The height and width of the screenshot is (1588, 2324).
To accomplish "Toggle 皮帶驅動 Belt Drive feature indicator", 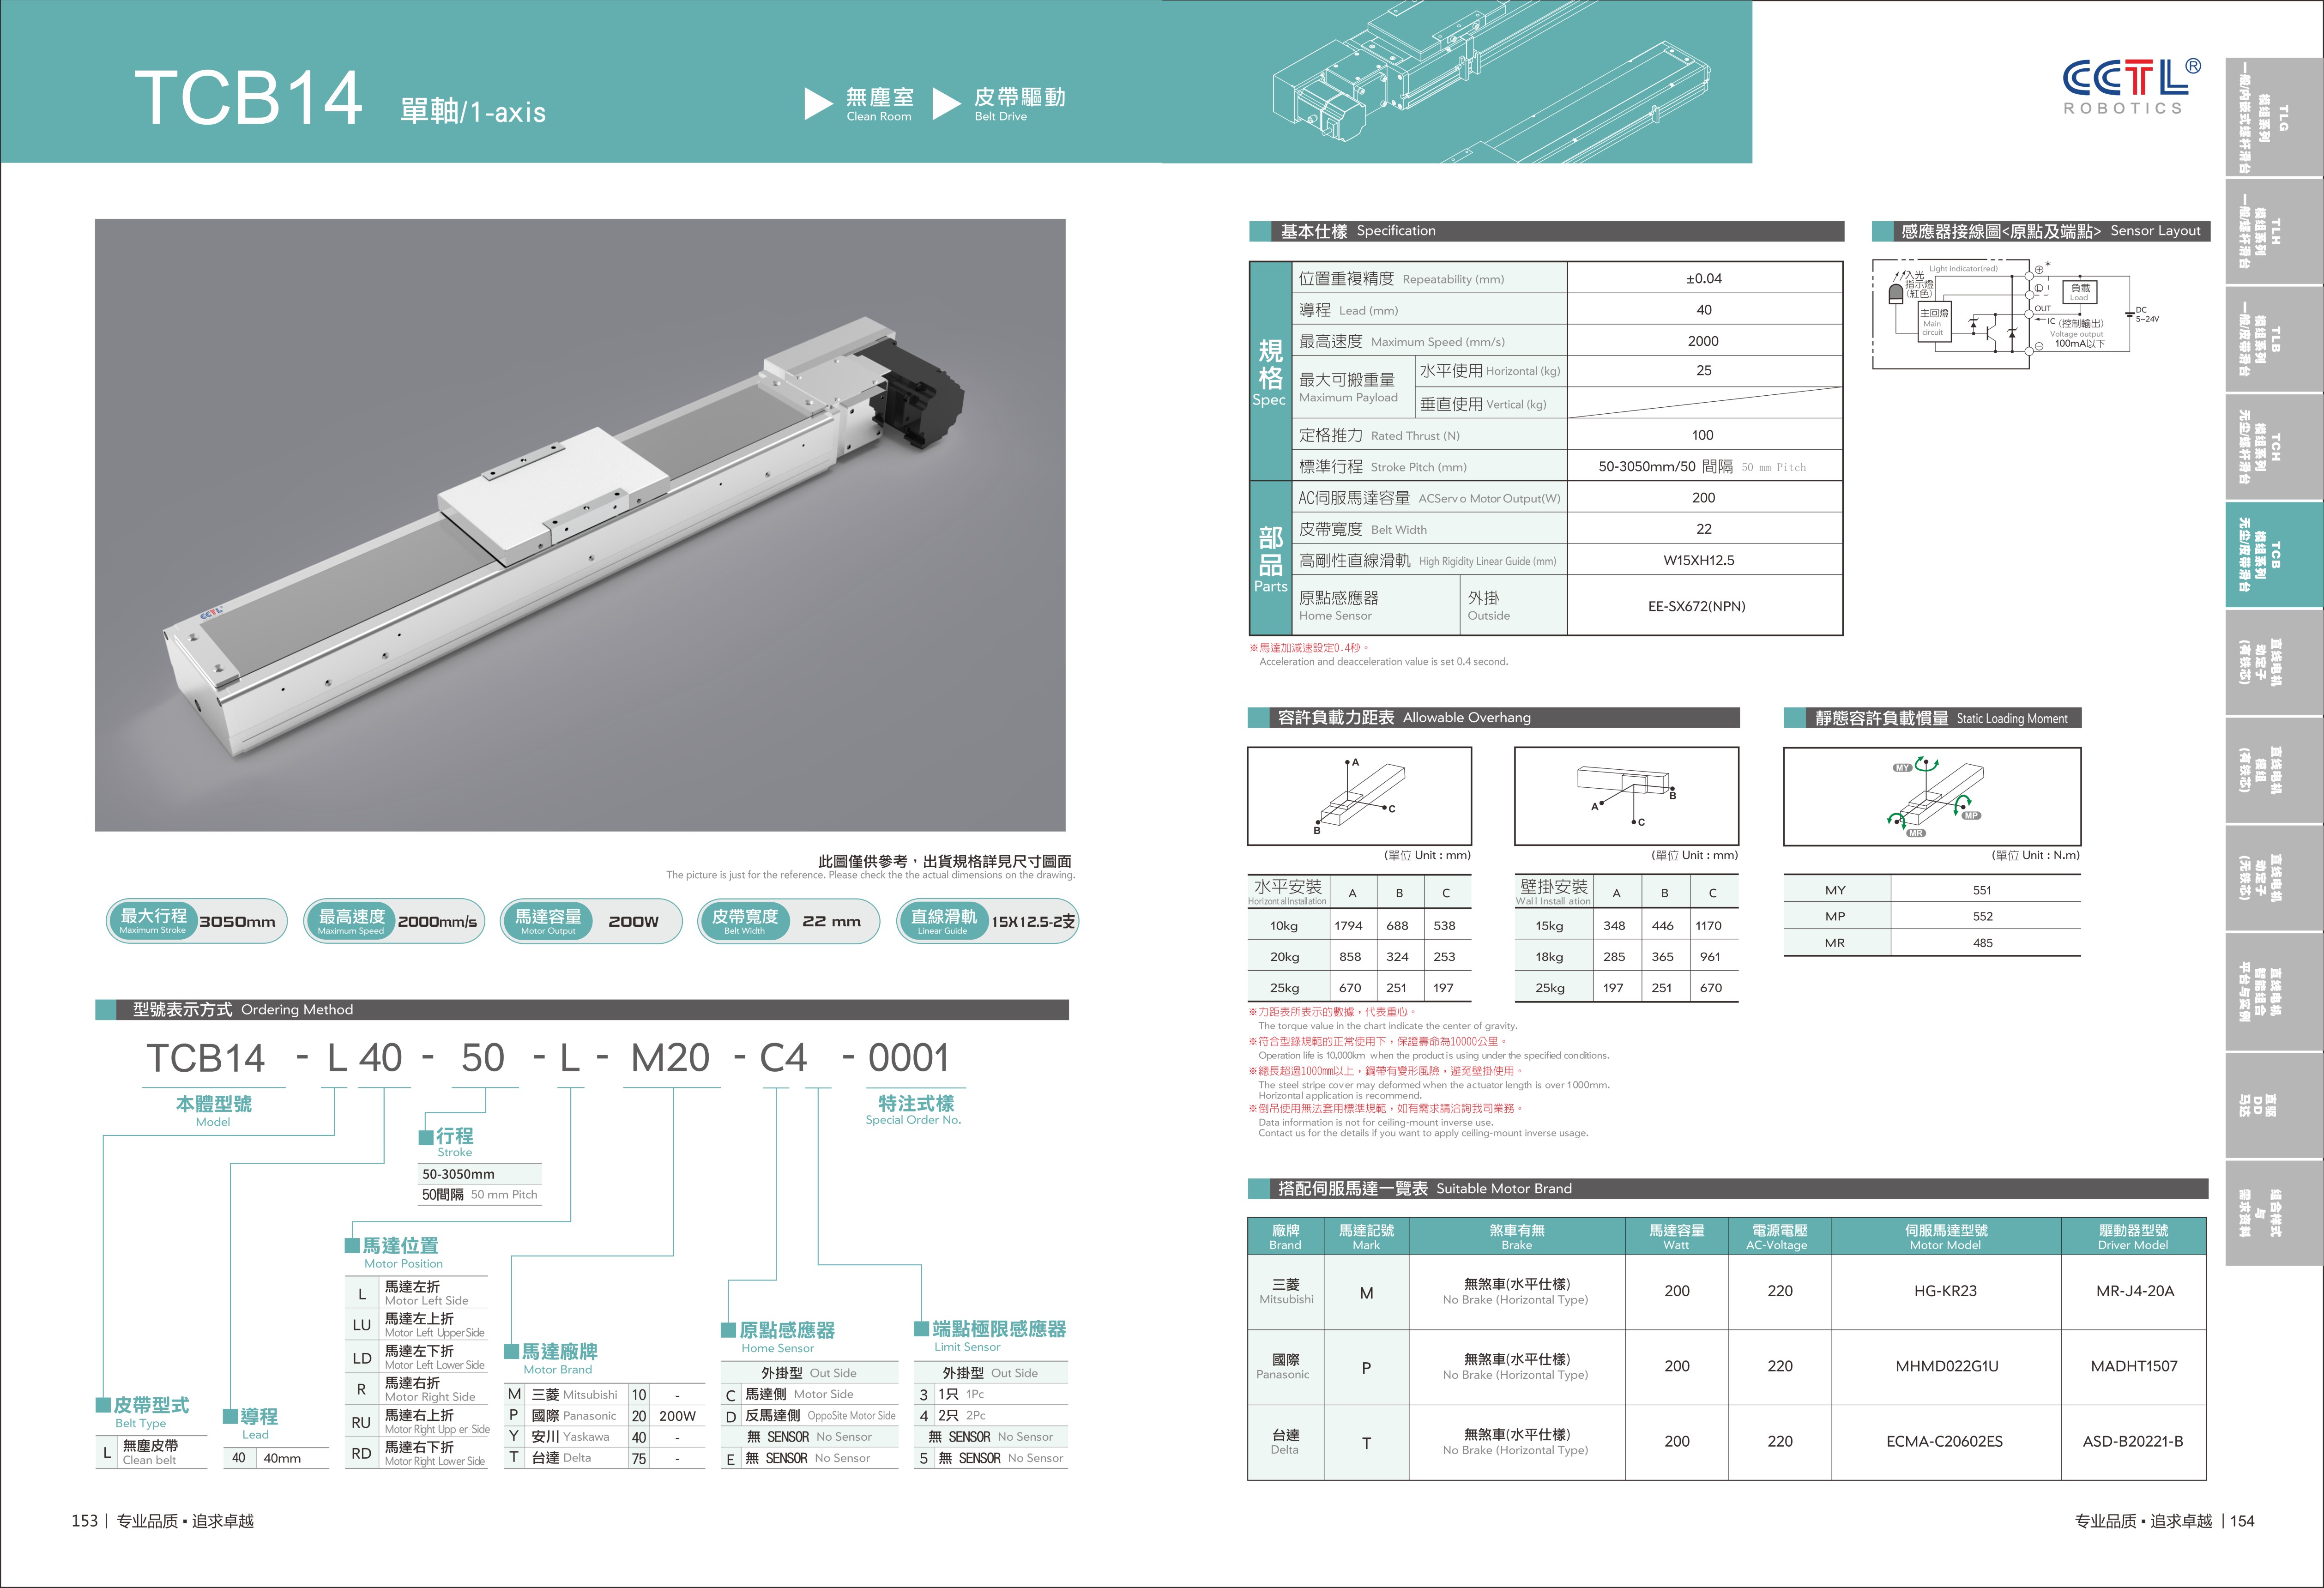I will click(1026, 106).
